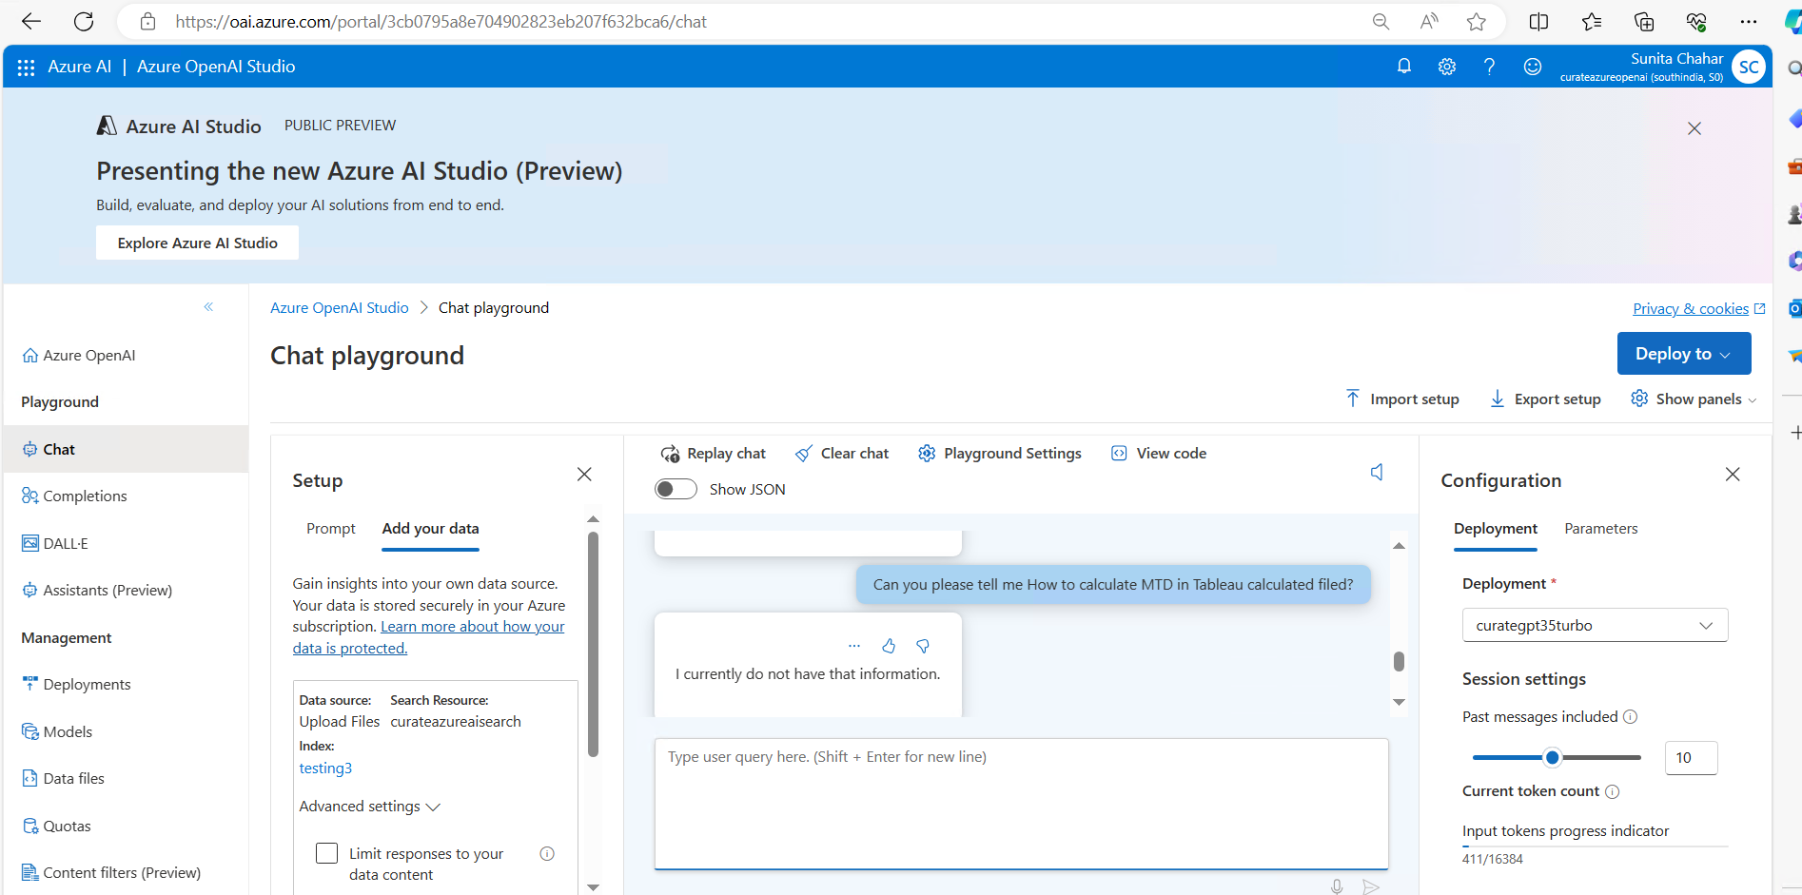Click info icon beside Past messages included
Screen dimensions: 1802x895
(x=1630, y=717)
